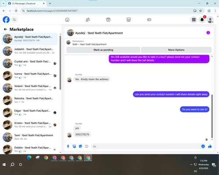Open the Ivanna conversation
This screenshot has height=175, width=219.
[29, 76]
